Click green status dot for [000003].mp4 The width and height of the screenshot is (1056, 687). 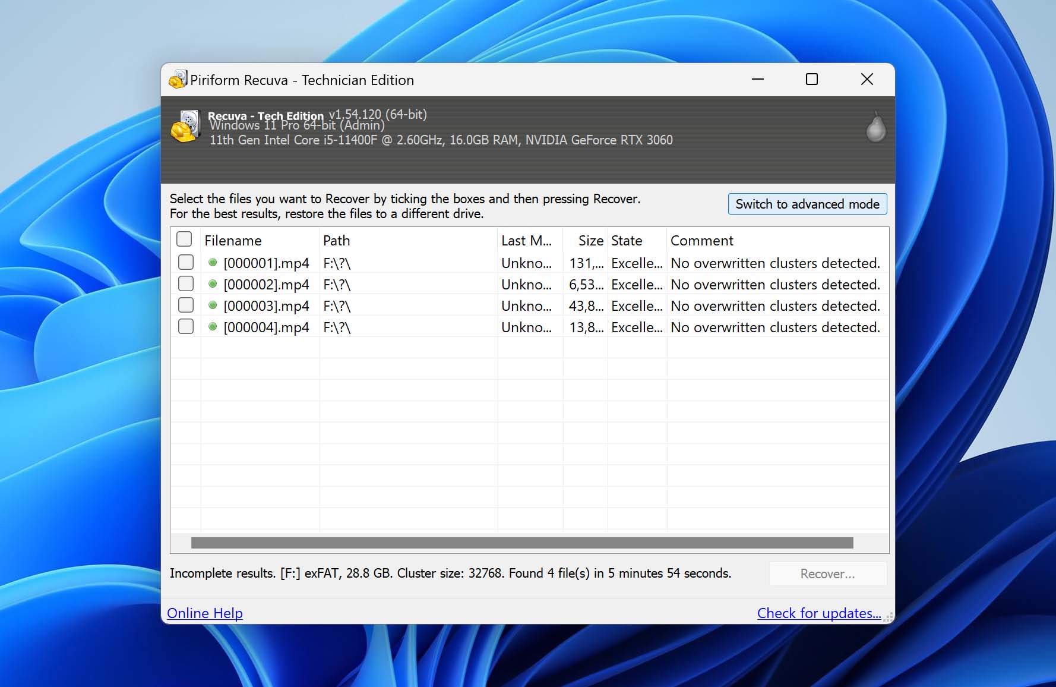click(x=213, y=305)
